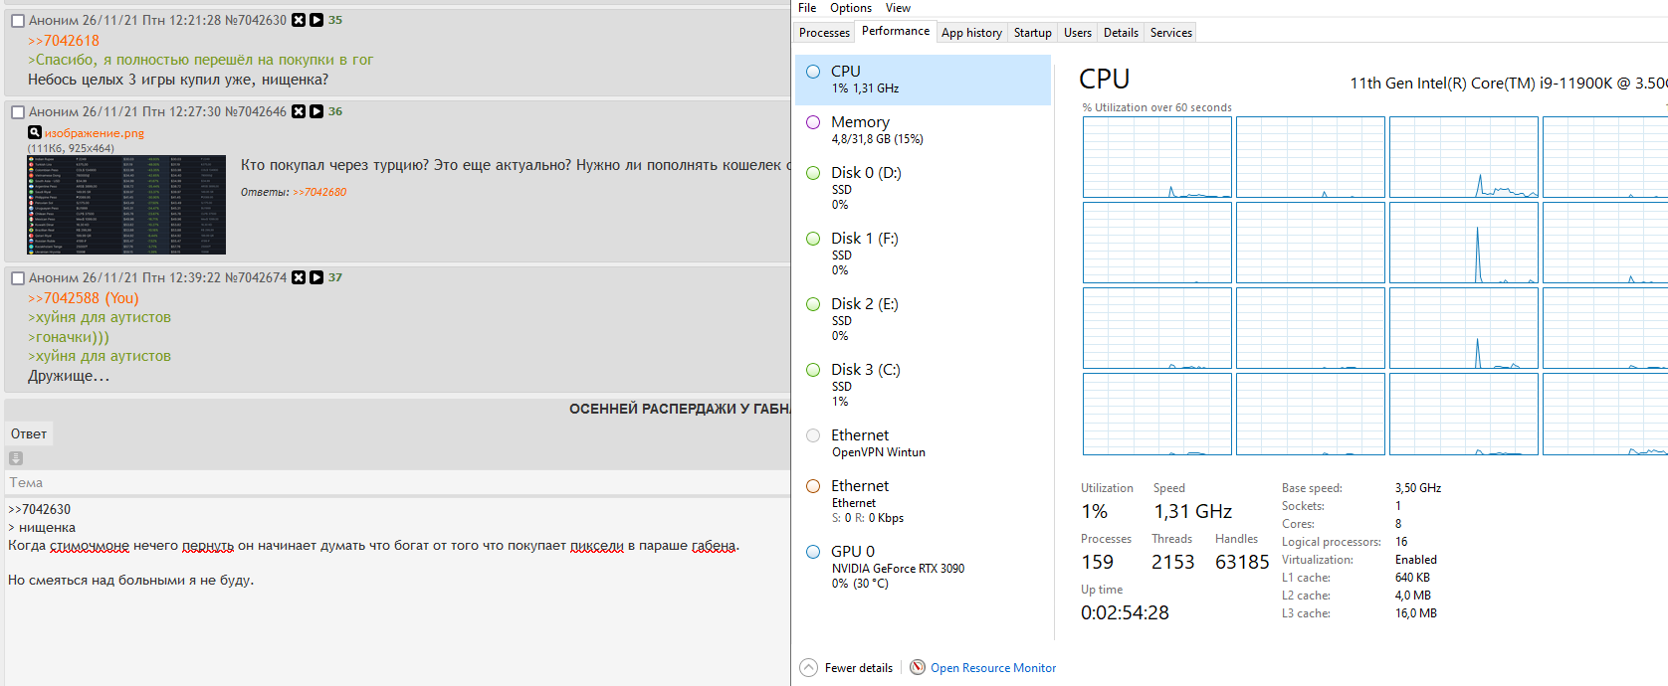This screenshot has height=686, width=1668.
Task: Open the изображение.png thumbnail of the price table
Action: [126, 205]
